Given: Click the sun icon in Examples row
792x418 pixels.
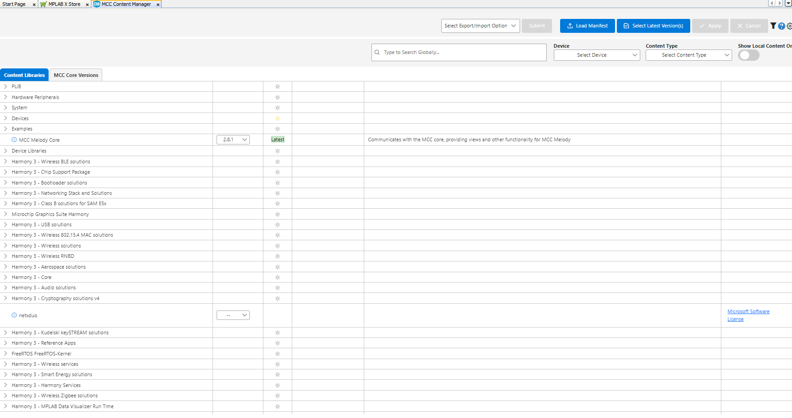Looking at the screenshot, I should pyautogui.click(x=278, y=129).
